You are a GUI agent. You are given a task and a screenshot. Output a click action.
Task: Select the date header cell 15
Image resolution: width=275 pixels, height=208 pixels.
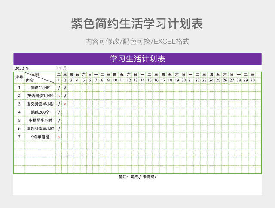[x=149, y=80]
